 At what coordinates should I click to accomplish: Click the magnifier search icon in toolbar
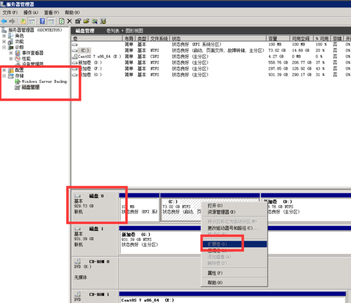[x=95, y=21]
